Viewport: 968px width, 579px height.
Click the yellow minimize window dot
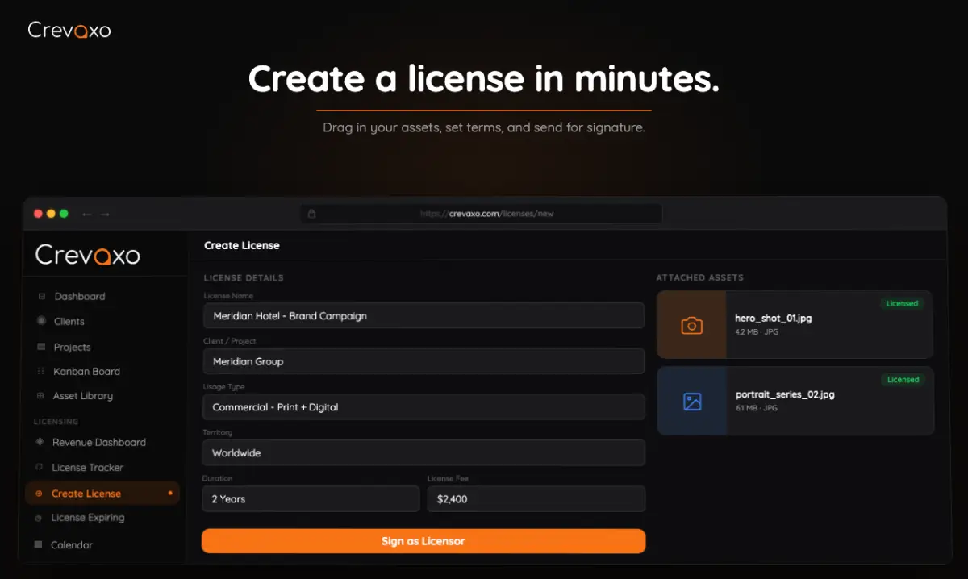coord(51,214)
